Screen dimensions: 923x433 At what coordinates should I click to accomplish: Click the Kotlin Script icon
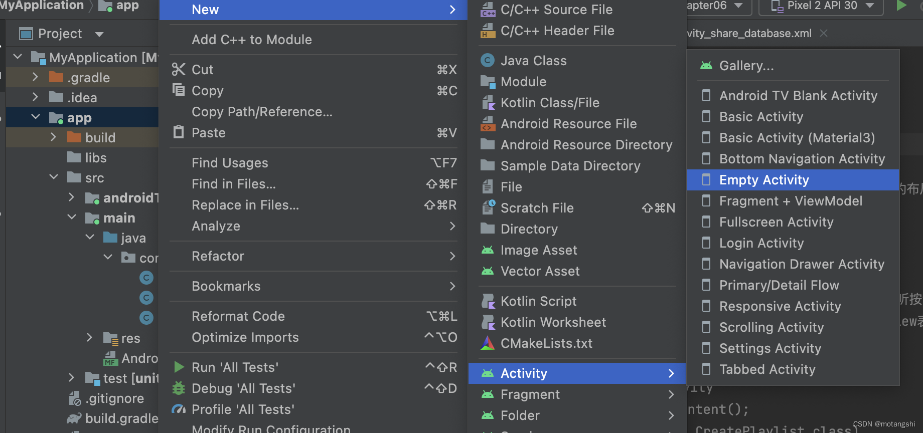[487, 301]
